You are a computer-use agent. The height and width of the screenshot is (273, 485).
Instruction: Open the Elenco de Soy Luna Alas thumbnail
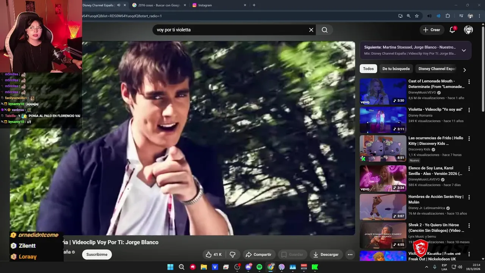point(383,179)
